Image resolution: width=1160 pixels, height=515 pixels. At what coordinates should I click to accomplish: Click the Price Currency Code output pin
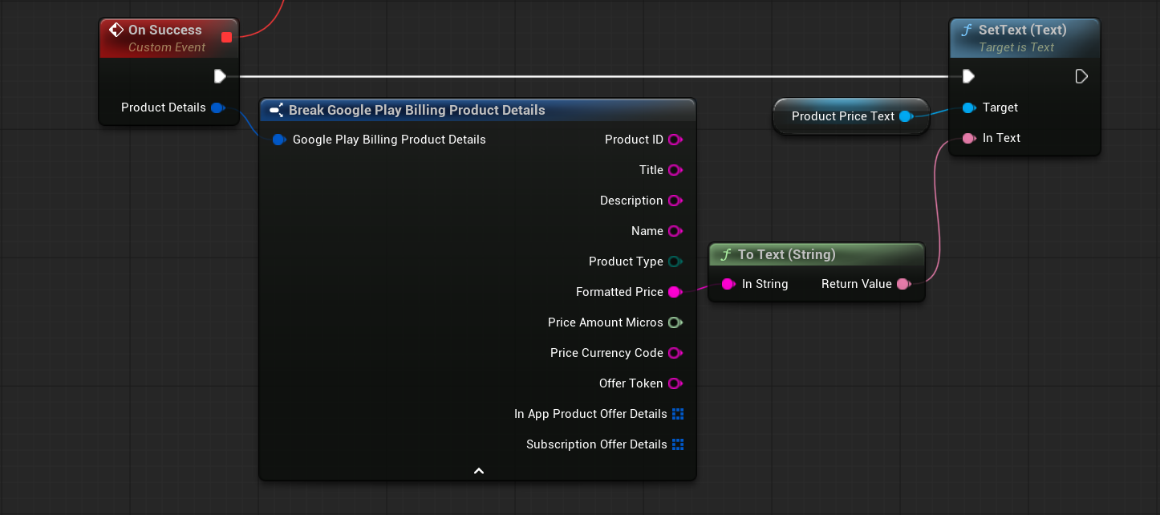click(x=675, y=353)
